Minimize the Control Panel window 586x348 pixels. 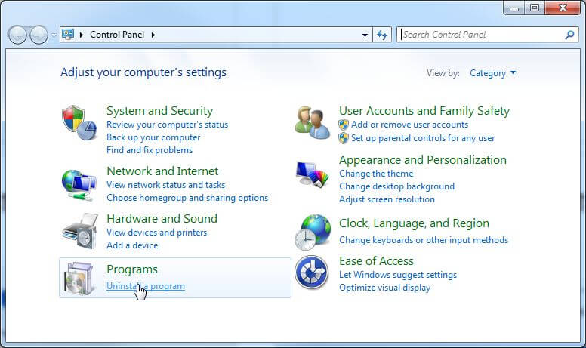point(514,8)
